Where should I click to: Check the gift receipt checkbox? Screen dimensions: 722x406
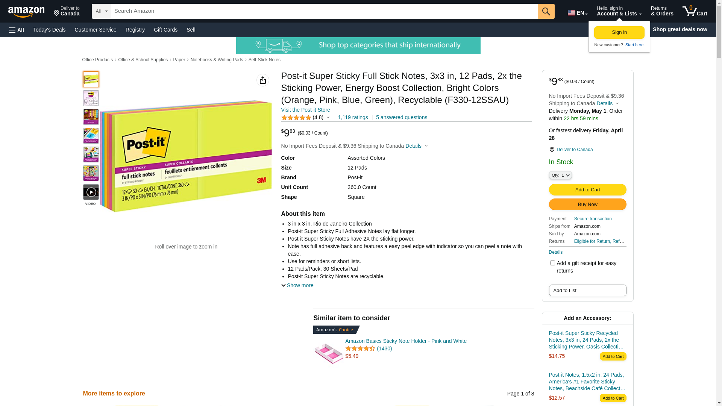click(x=552, y=263)
